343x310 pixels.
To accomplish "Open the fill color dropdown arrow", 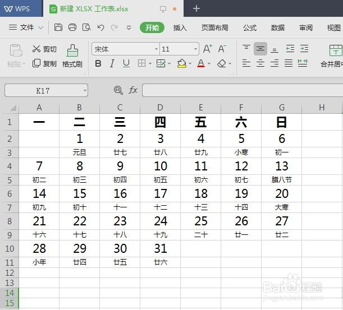I will (x=190, y=64).
